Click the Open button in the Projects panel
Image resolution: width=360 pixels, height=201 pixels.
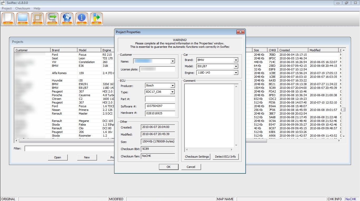[57, 157]
